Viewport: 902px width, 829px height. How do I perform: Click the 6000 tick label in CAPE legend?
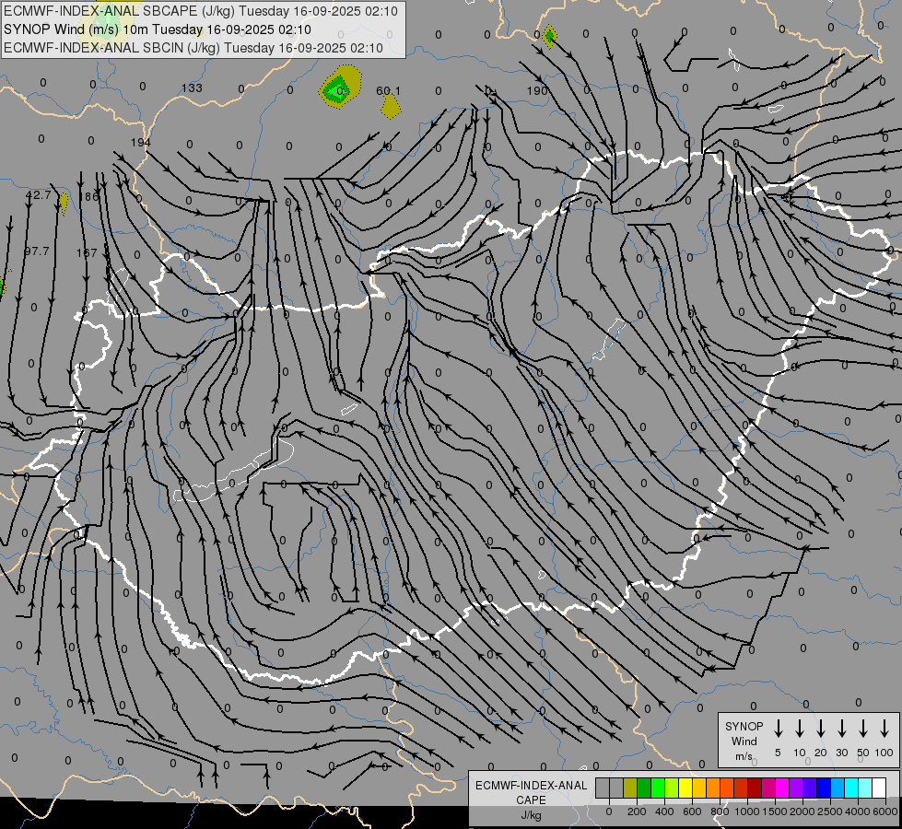pyautogui.click(x=884, y=811)
